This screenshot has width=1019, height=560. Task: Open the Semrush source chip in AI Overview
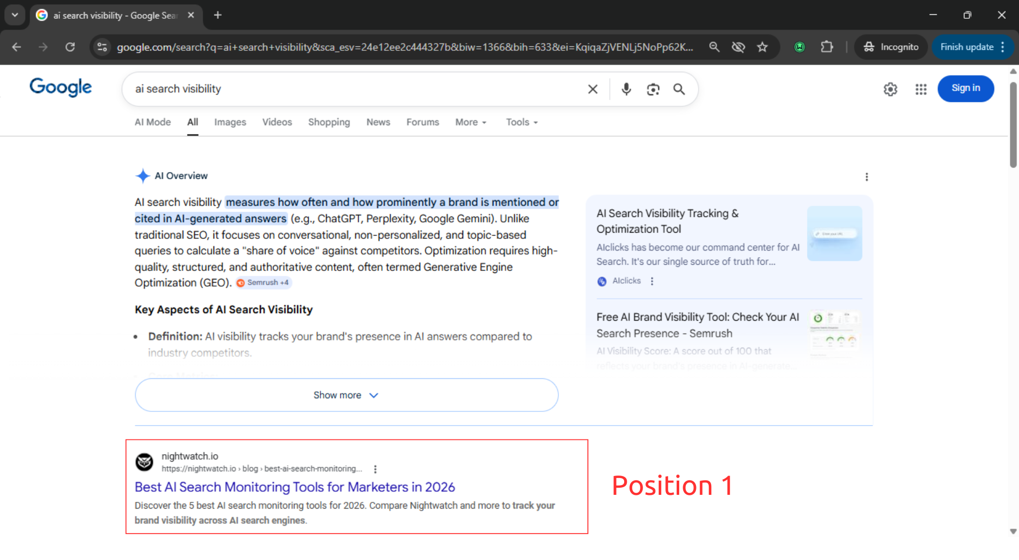coord(263,283)
